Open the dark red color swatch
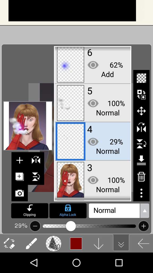The image size is (153, 273). [x=76, y=243]
